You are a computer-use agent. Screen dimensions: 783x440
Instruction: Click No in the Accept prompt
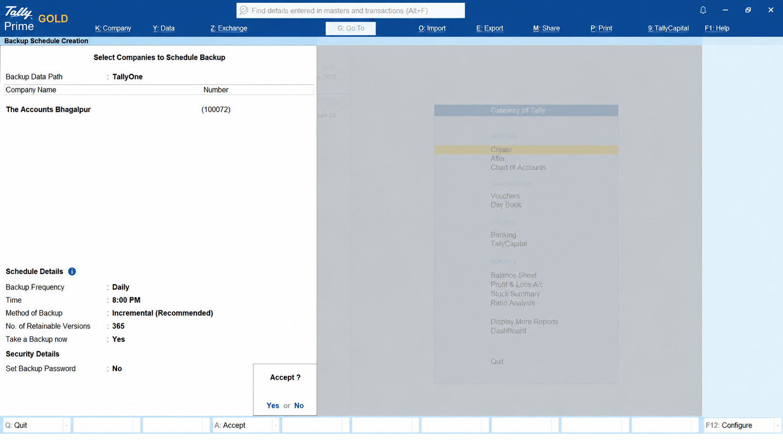click(x=299, y=405)
